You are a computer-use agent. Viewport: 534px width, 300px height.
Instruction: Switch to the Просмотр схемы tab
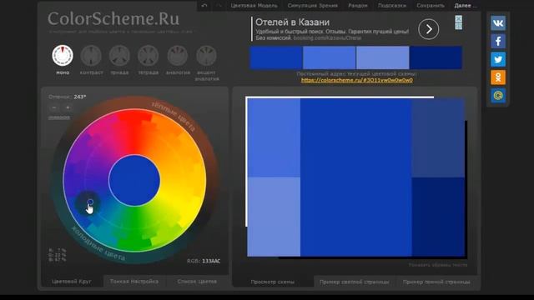click(x=273, y=282)
